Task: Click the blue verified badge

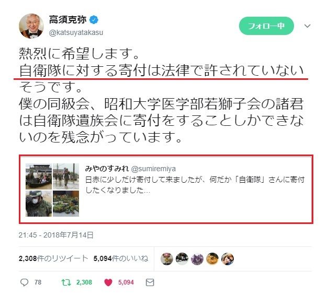Action: tap(94, 20)
